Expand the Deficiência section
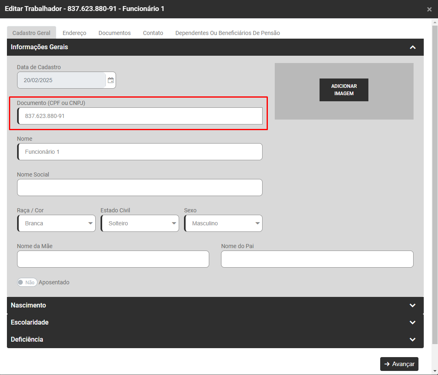The width and height of the screenshot is (438, 375). (x=412, y=340)
